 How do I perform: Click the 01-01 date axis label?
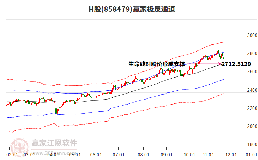251,155
